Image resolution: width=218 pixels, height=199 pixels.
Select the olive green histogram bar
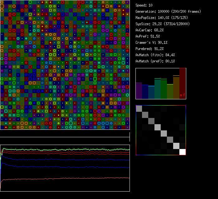[170, 91]
